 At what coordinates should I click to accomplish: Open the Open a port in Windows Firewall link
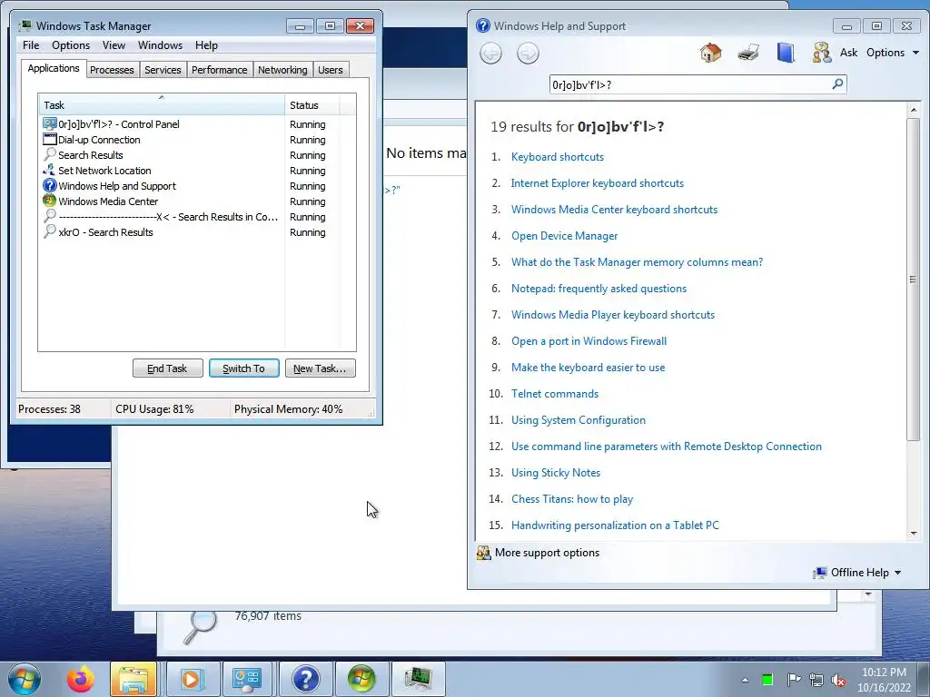[589, 341]
